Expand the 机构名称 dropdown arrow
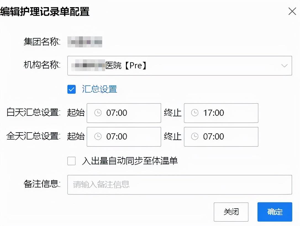This screenshot has width=300, height=226. (284, 66)
